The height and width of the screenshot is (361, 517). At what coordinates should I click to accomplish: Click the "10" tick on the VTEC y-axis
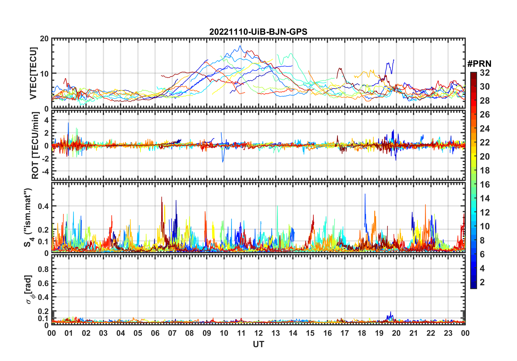(44, 74)
